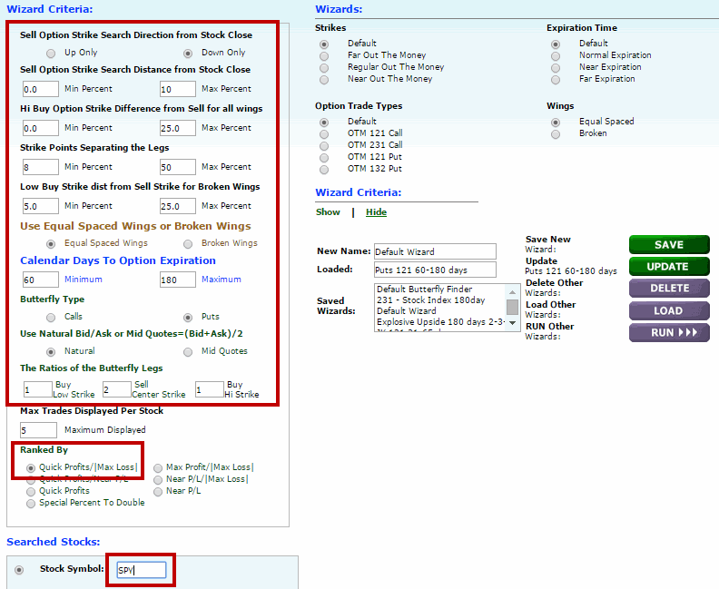
Task: Select Broken in Wings wizard
Action: [x=556, y=134]
